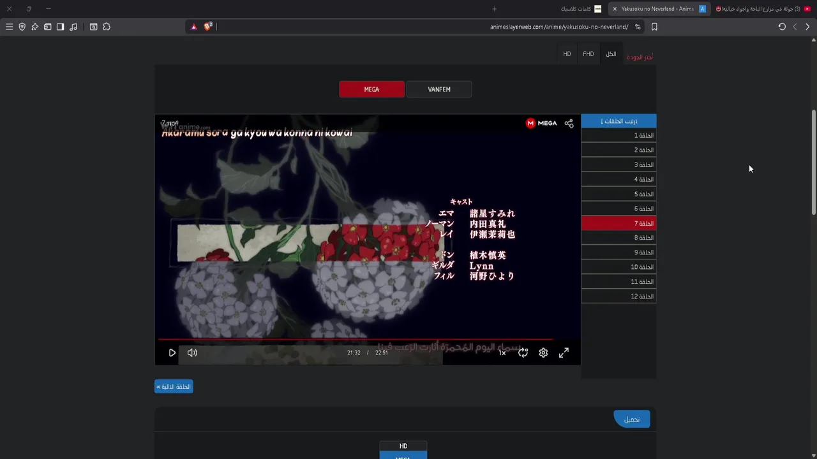Click the 21:32 elapsed time display
This screenshot has height=459, width=817.
pos(354,353)
